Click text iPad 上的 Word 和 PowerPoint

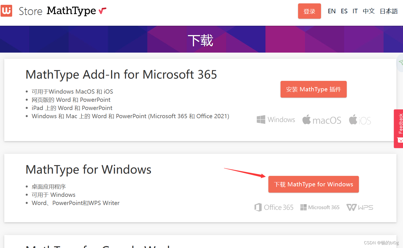pos(72,108)
